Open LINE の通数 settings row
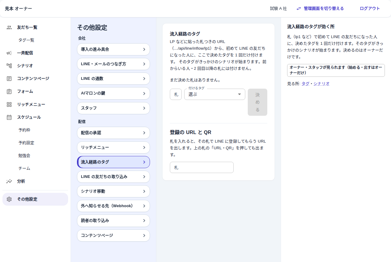Viewport: 391px width, 262px height. (113, 79)
